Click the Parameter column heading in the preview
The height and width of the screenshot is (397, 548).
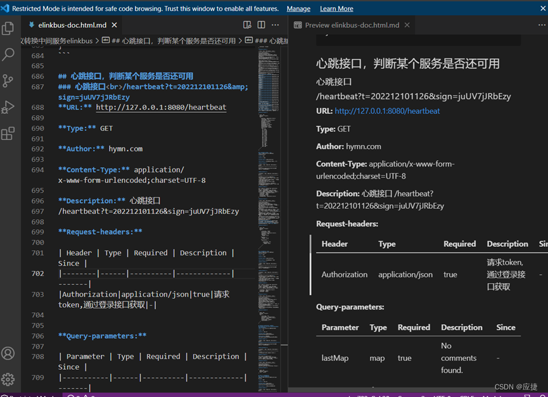[x=340, y=327]
